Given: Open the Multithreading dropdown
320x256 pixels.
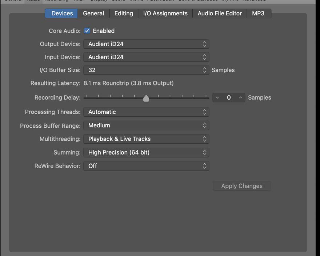Looking at the screenshot, I should tap(146, 139).
